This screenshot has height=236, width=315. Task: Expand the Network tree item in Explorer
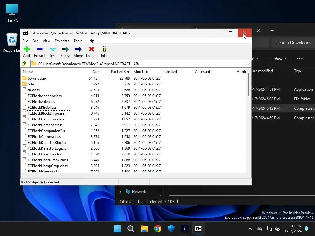click(120, 192)
